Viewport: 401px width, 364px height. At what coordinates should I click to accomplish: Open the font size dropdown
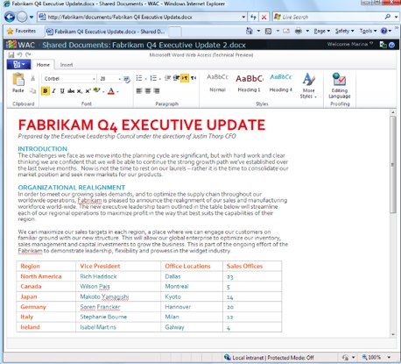point(119,79)
